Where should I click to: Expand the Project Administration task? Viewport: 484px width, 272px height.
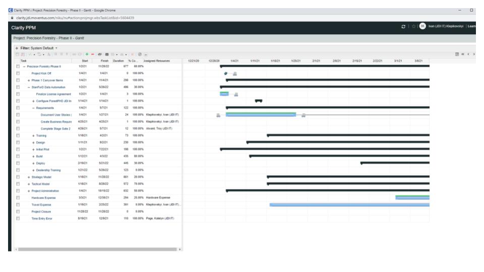coord(29,191)
